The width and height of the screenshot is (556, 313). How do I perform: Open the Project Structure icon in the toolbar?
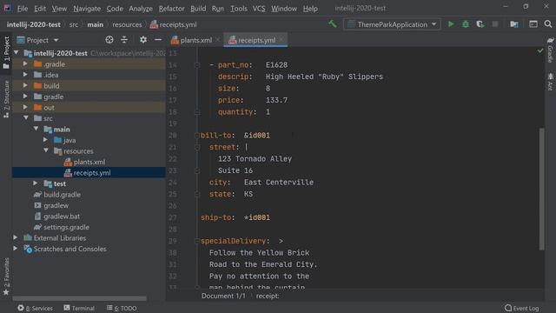pyautogui.click(x=514, y=24)
